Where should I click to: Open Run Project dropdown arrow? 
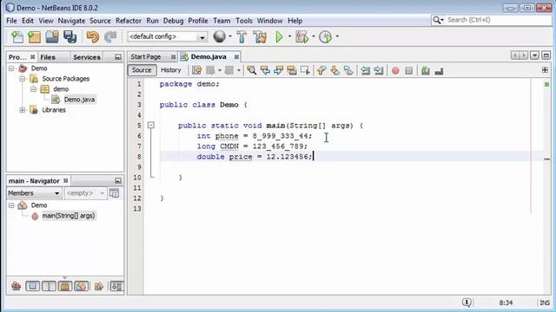coord(289,36)
